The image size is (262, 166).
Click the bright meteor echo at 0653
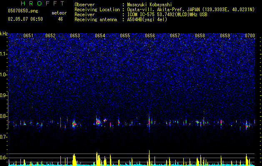coord(74,124)
